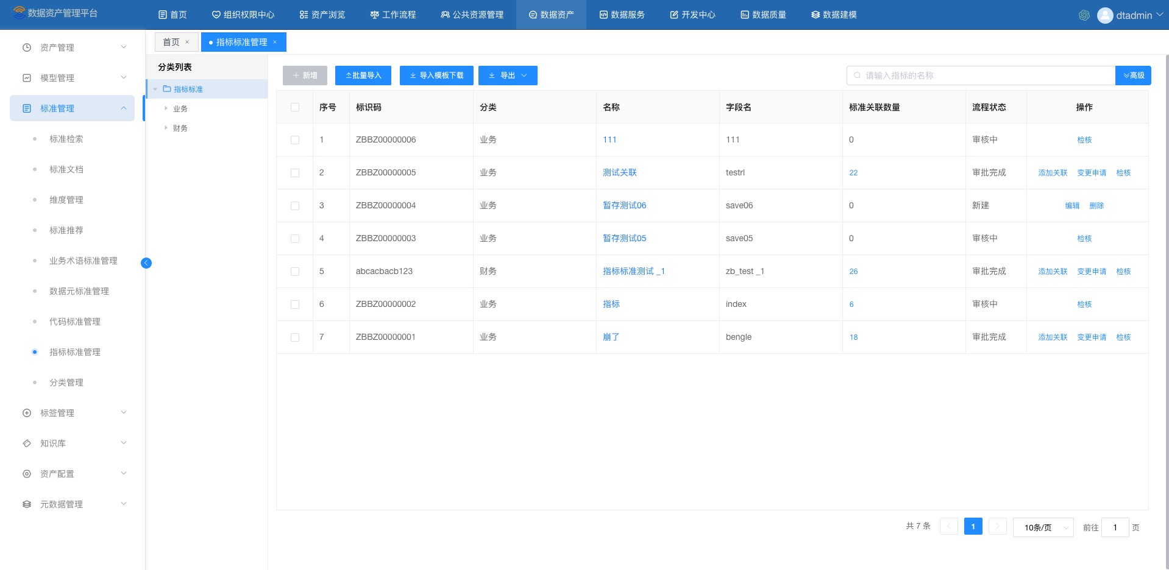Click page number 1 in pagination

(973, 526)
